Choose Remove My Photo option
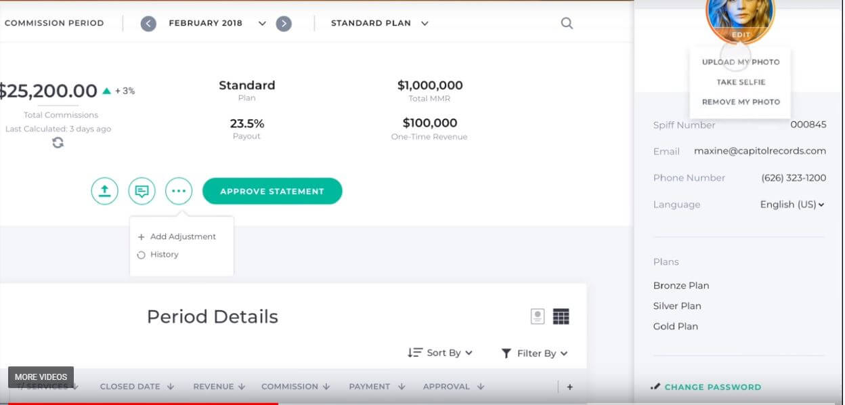 (741, 102)
